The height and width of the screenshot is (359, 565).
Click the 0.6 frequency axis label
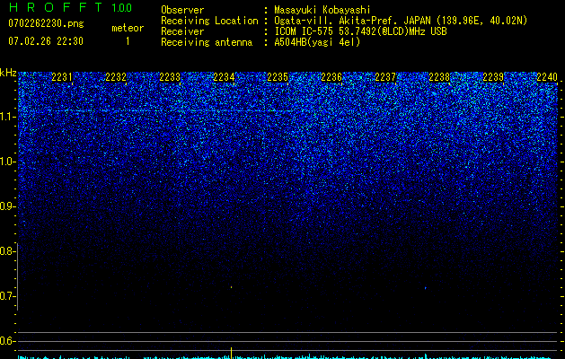(x=7, y=341)
